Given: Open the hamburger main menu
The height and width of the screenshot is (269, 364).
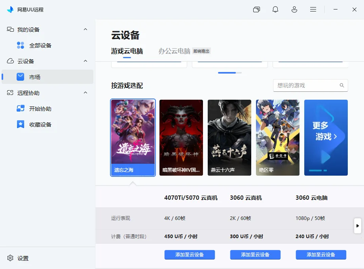Looking at the screenshot, I should tap(313, 9).
